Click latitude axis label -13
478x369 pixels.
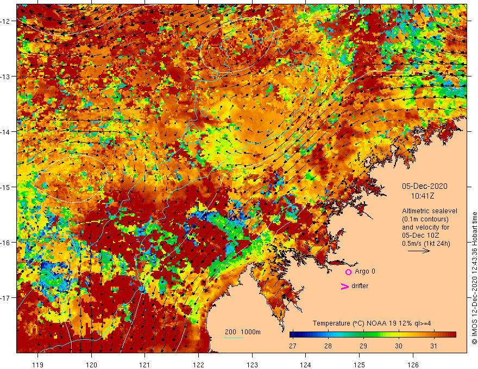[x=5, y=77]
